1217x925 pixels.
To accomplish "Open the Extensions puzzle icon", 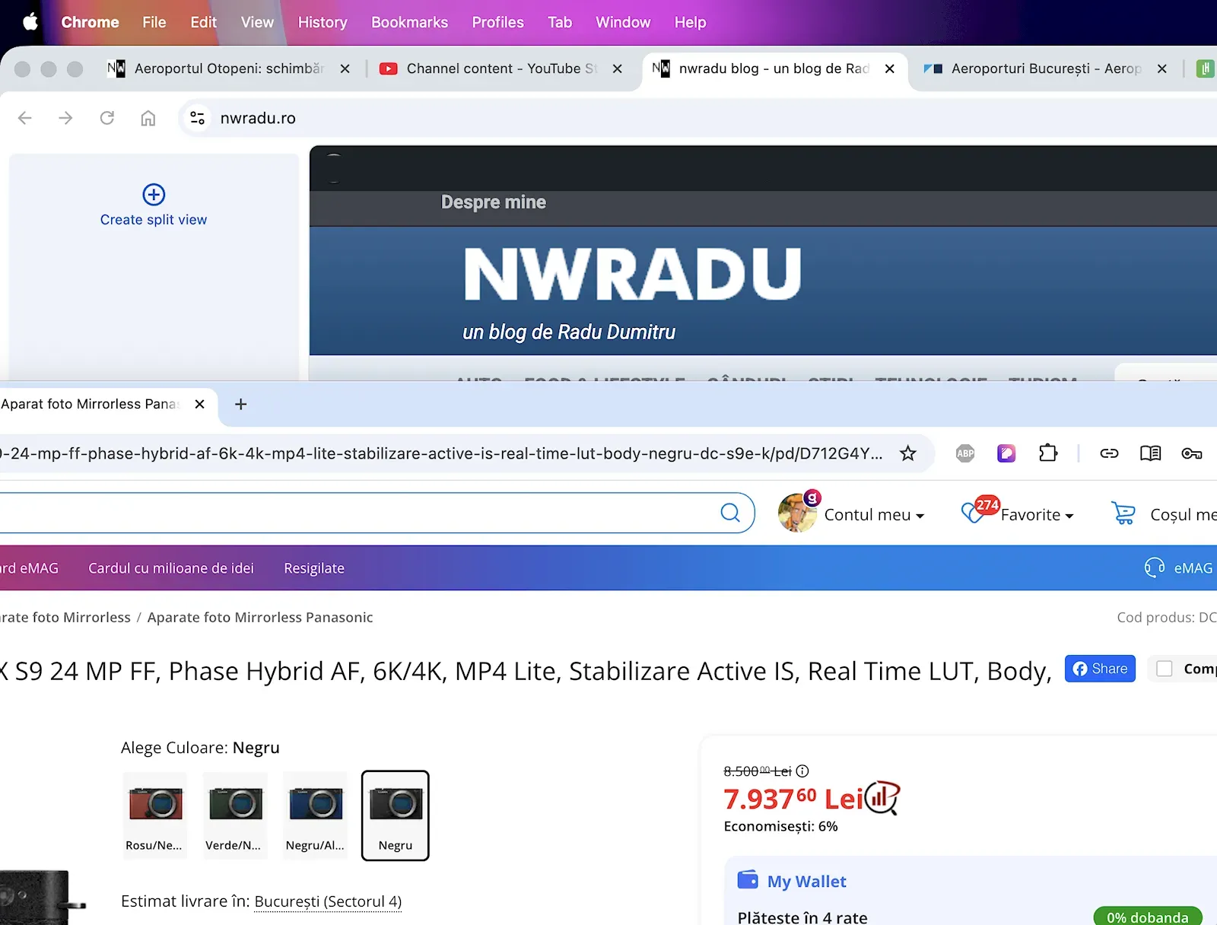I will point(1048,454).
